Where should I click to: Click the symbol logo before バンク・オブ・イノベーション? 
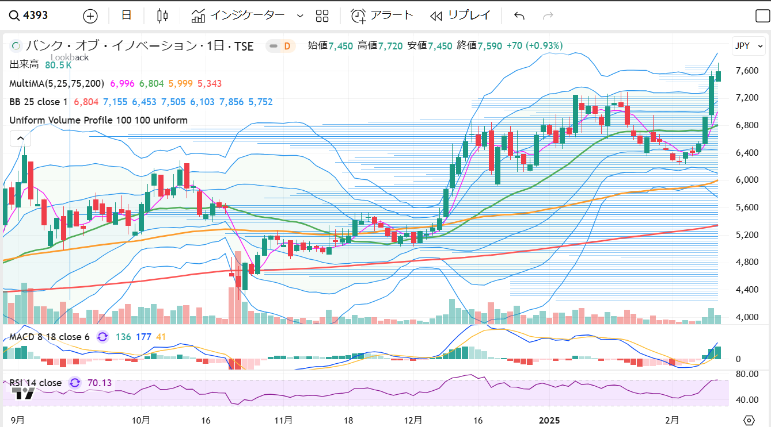pos(16,46)
